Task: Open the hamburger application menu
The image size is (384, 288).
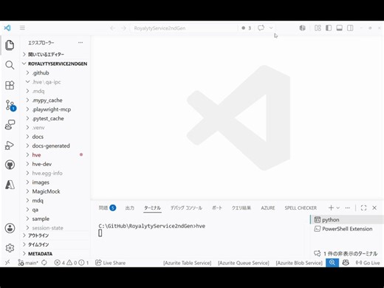Action: (22, 28)
